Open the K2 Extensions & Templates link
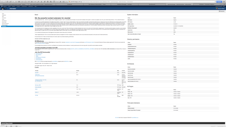226x127 pixels. [41, 57]
